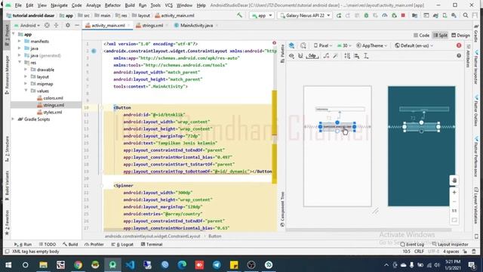Select the button in the blueprint view
483x272 pixels.
click(x=421, y=127)
